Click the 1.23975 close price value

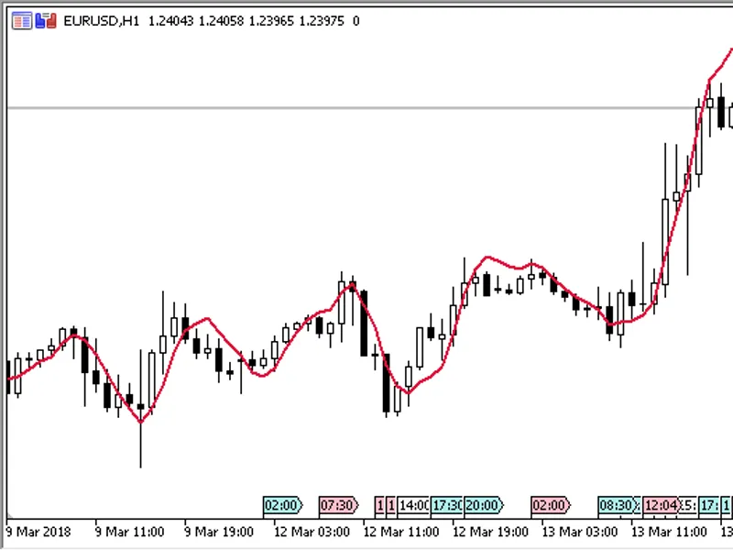(322, 21)
